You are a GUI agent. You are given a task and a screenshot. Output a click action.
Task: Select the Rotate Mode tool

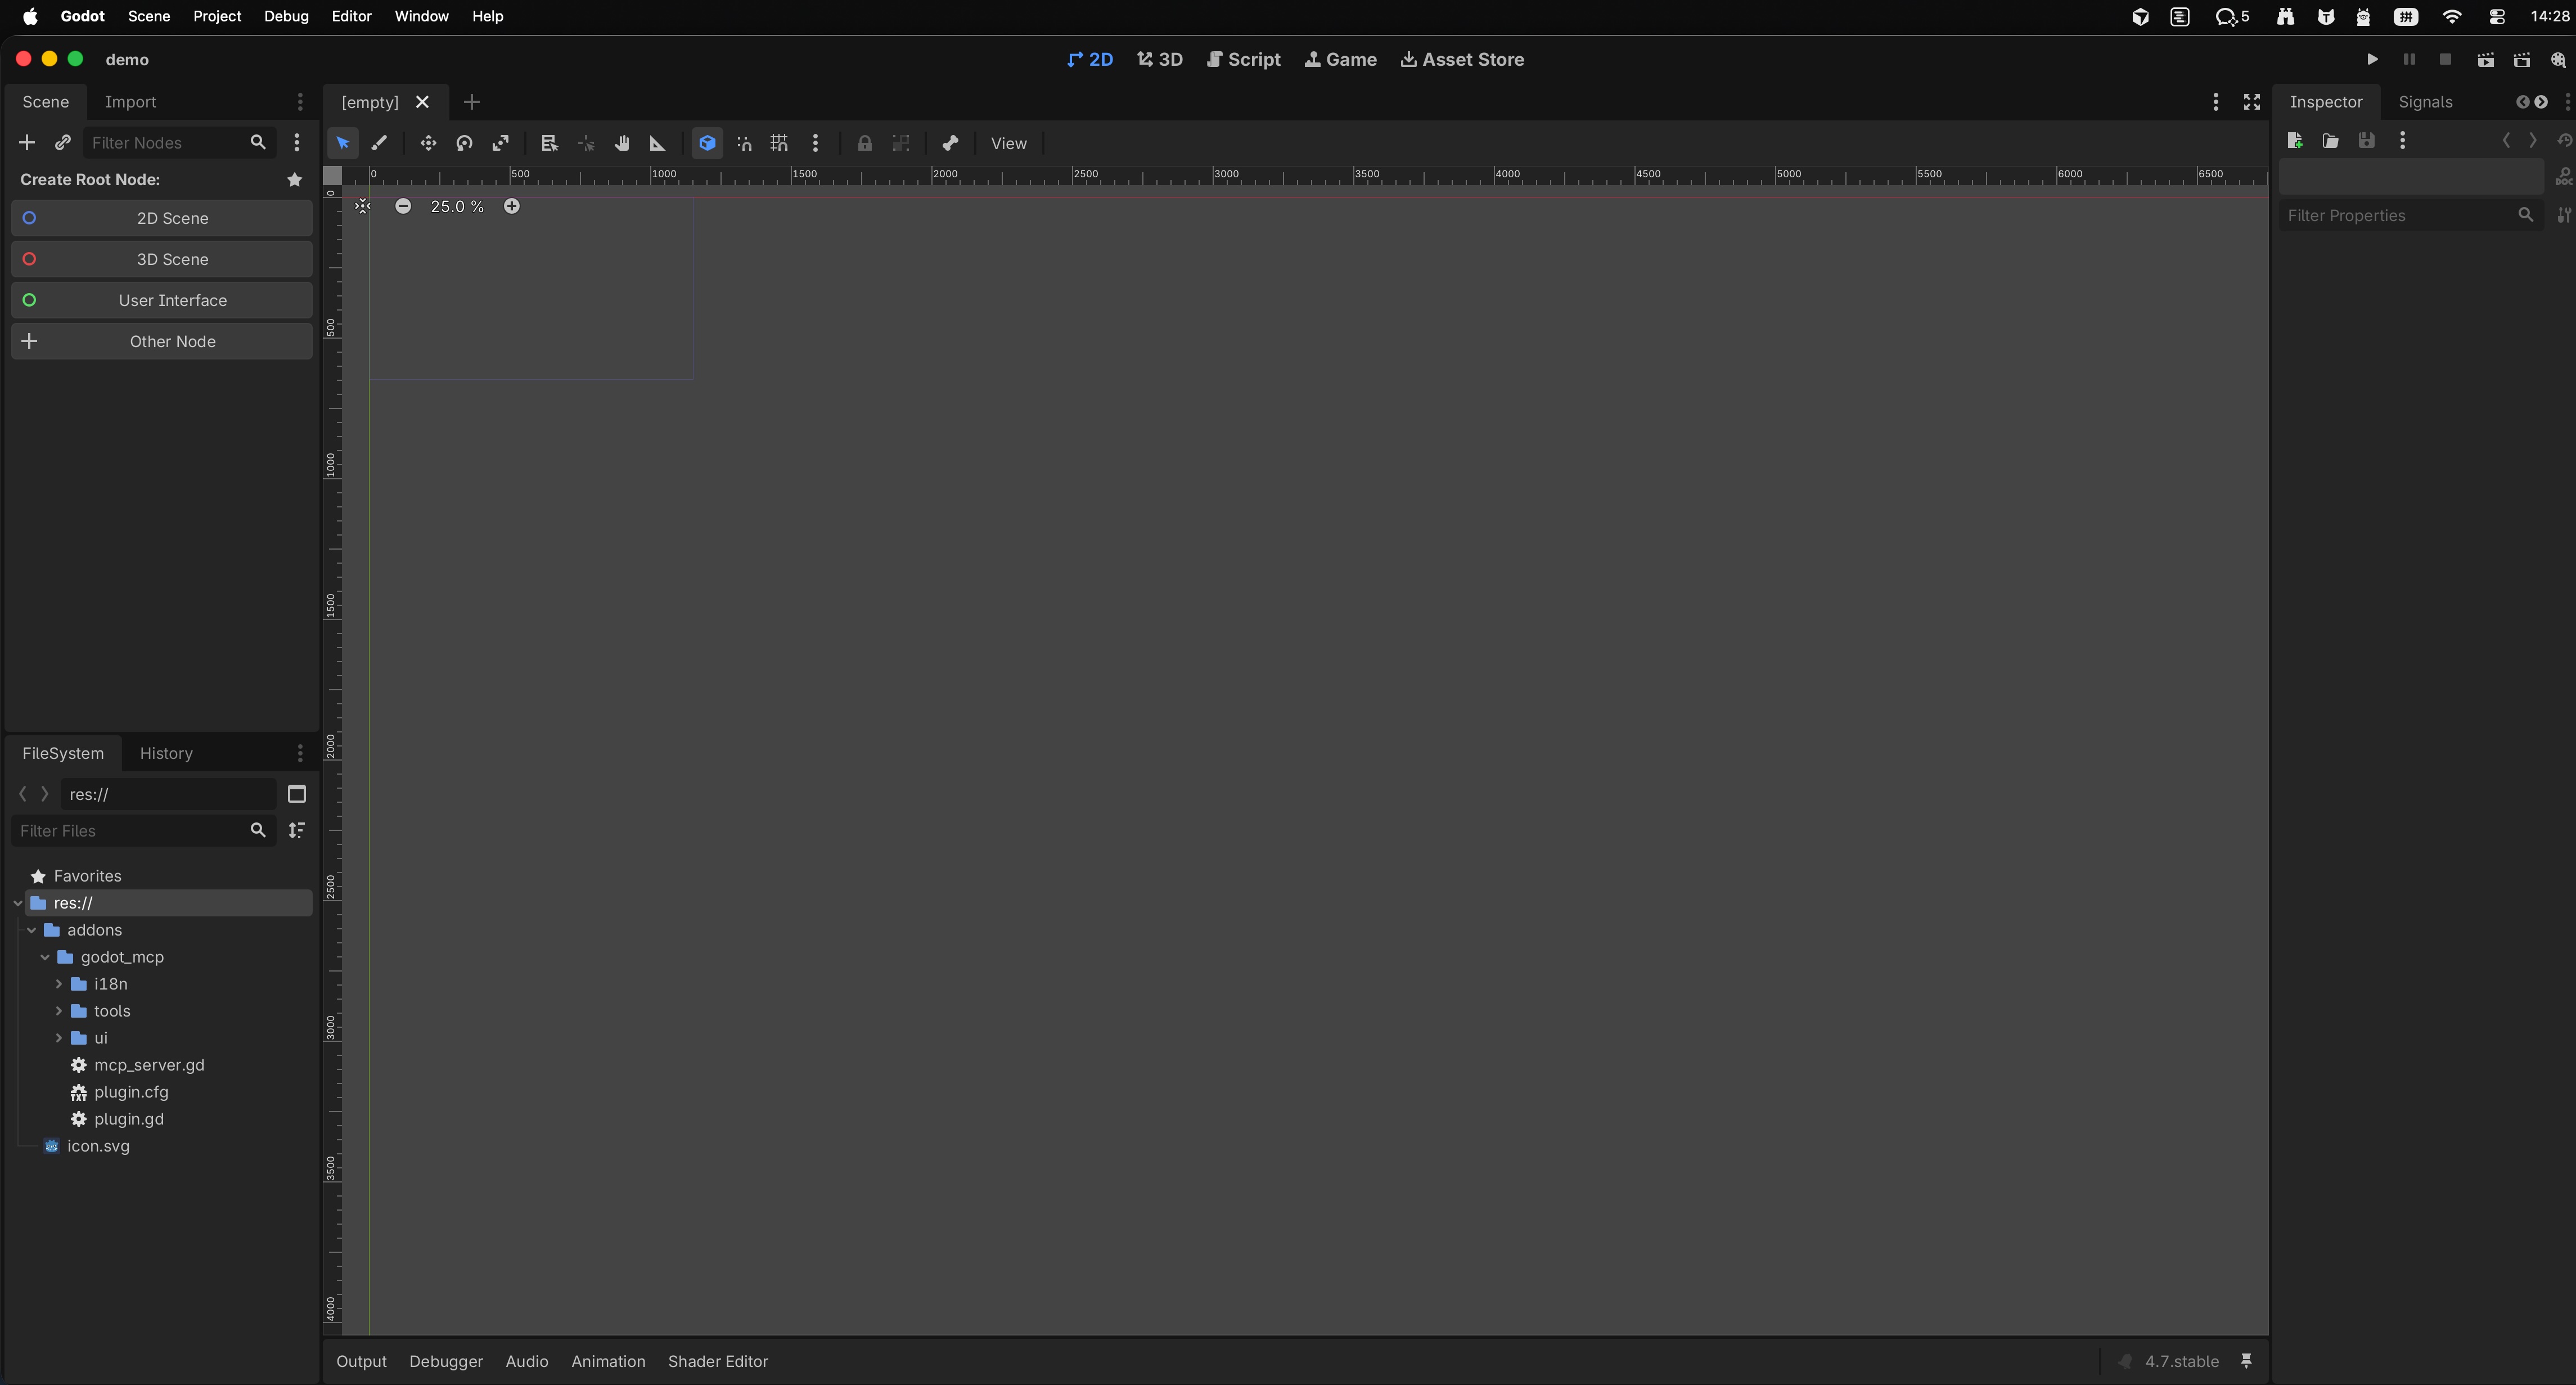coord(464,143)
